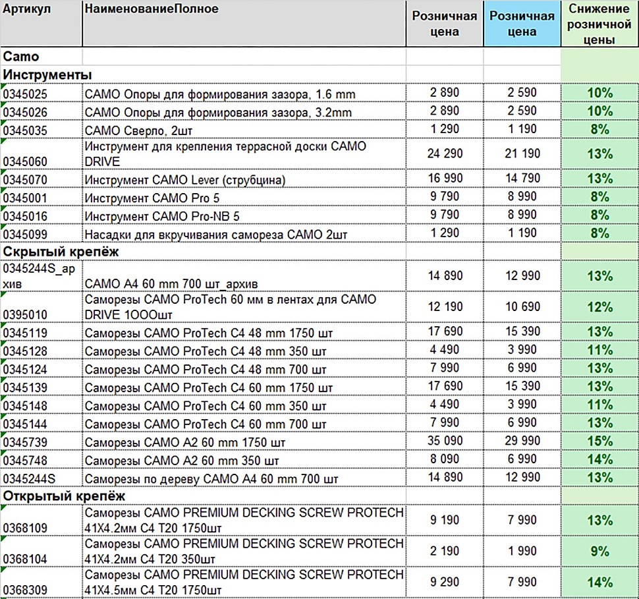Click 11% discount in row 0345148

click(x=599, y=405)
